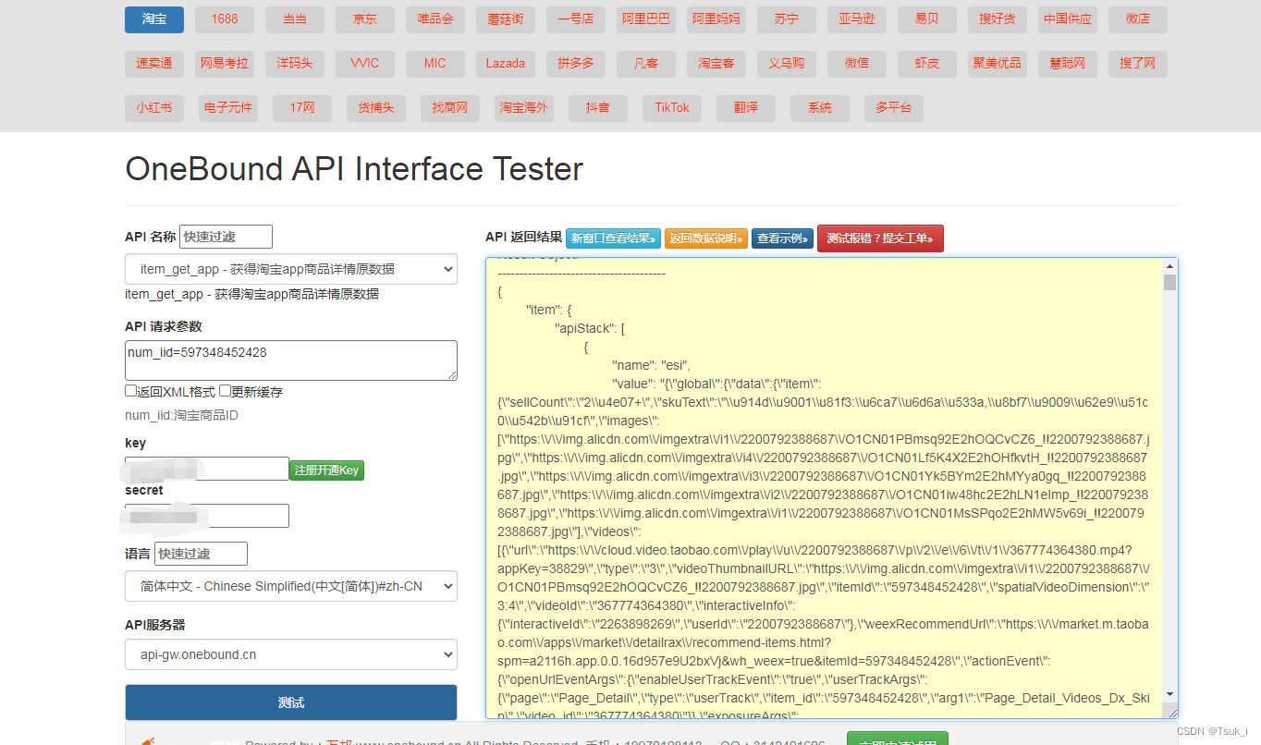Open the MIC platform tab
Viewport: 1261px width, 745px height.
click(x=435, y=64)
